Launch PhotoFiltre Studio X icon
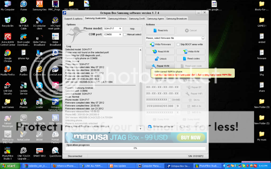Image resolution: width=271 pixels, height=169 pixels. coord(8,153)
